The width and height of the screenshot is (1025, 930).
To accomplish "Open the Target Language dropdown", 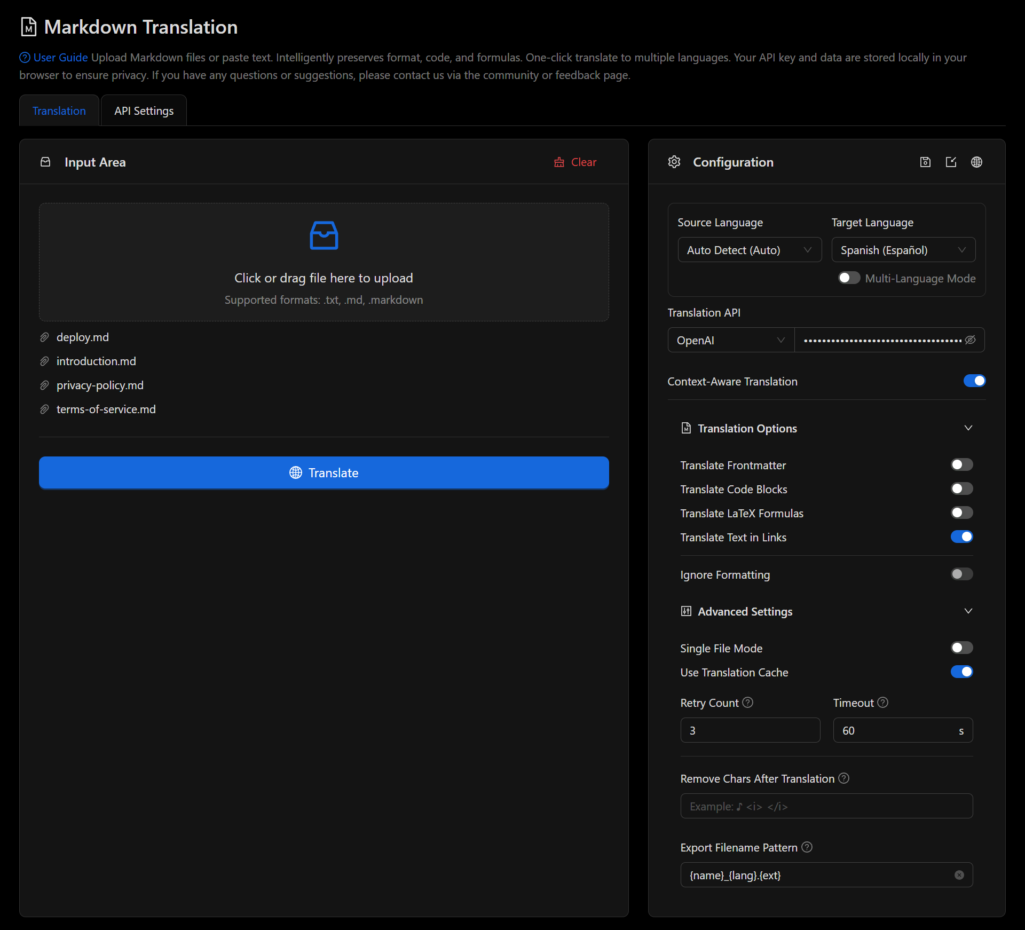I will 903,250.
